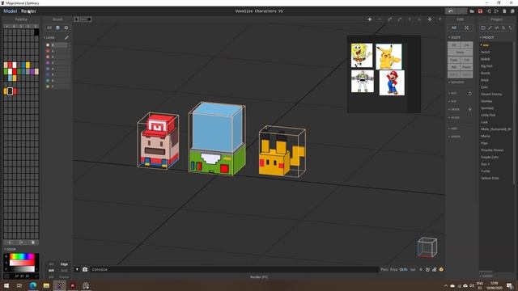Select the Pikachu voxel model
Screen dimensions: 518x291
(282, 152)
